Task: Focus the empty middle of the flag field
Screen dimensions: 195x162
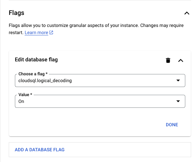Action: (x=123, y=81)
